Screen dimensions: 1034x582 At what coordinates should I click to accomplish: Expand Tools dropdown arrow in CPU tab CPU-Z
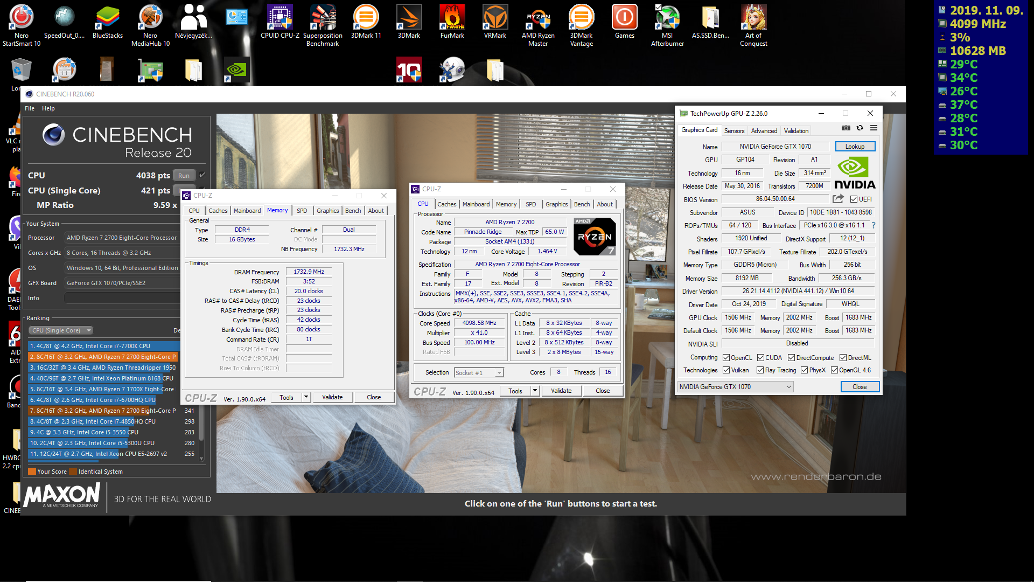(535, 391)
